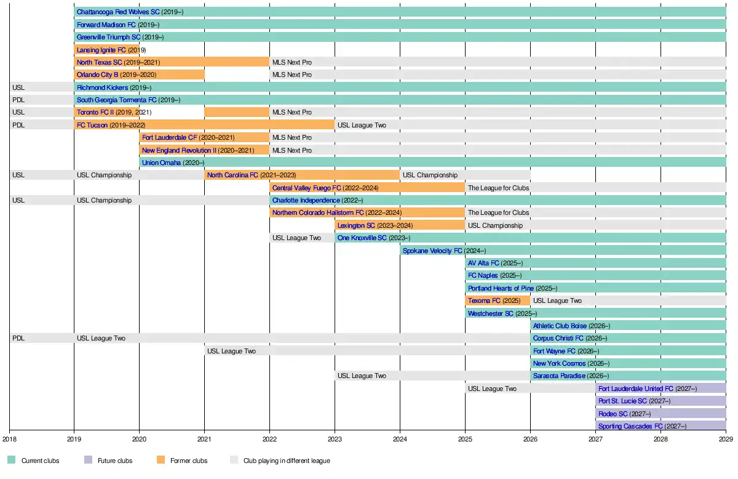The image size is (738, 479).
Task: Click 'USL' label in Richmond Kickers row
Action: click(x=18, y=87)
